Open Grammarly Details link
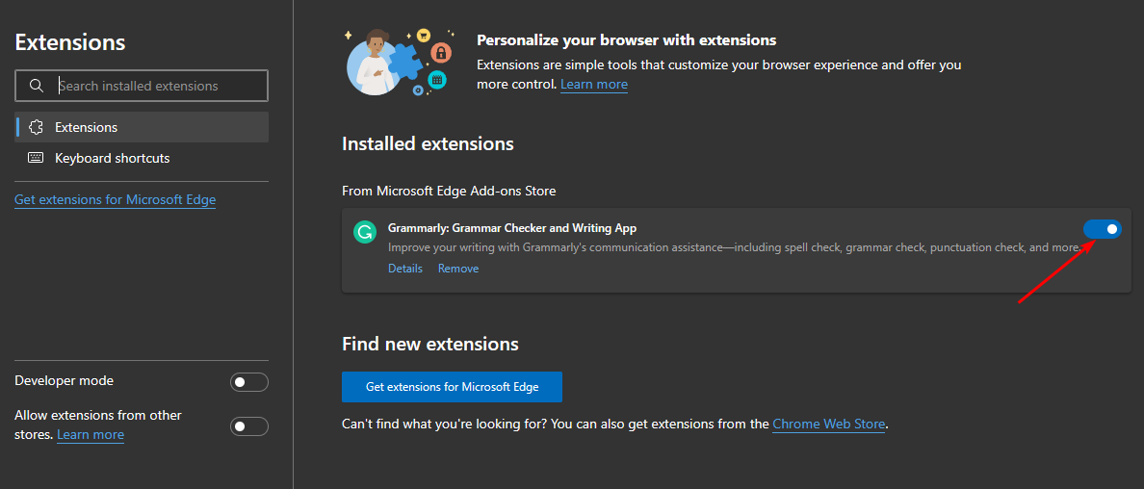The height and width of the screenshot is (489, 1144). 405,269
